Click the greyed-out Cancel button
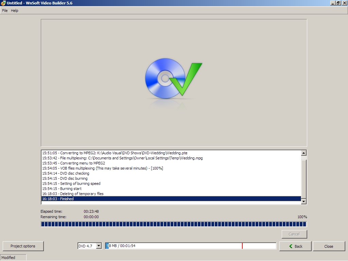This screenshot has height=261, width=348. (294, 234)
